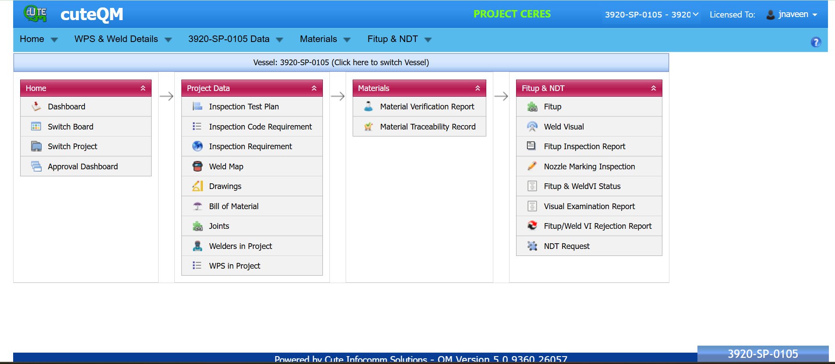835x364 pixels.
Task: Open the Materials menu in navigation bar
Action: 325,39
